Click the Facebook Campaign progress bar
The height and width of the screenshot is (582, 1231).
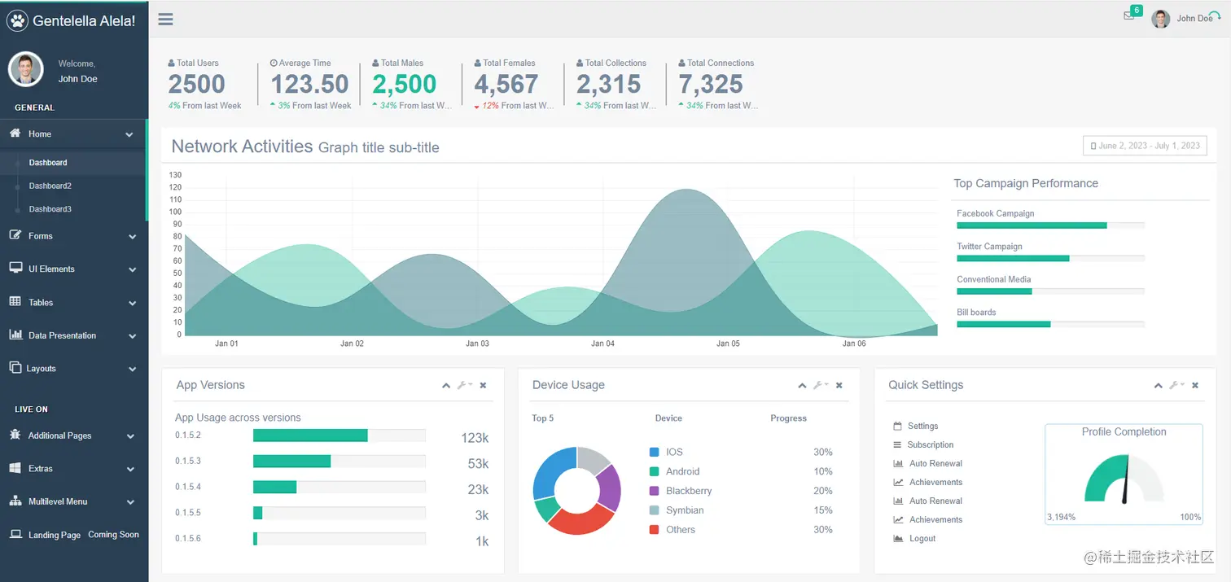(x=1050, y=225)
